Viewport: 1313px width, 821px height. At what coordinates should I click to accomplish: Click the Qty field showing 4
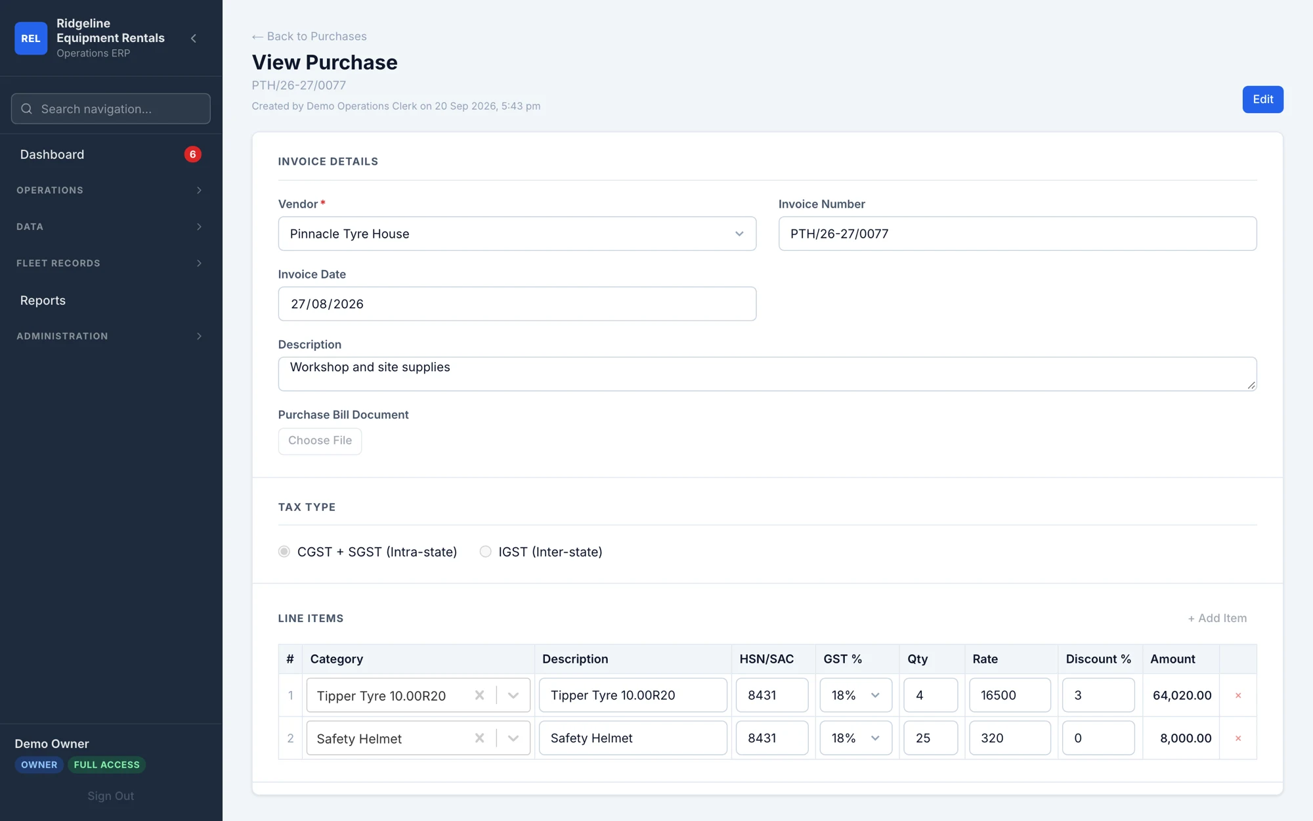point(930,695)
